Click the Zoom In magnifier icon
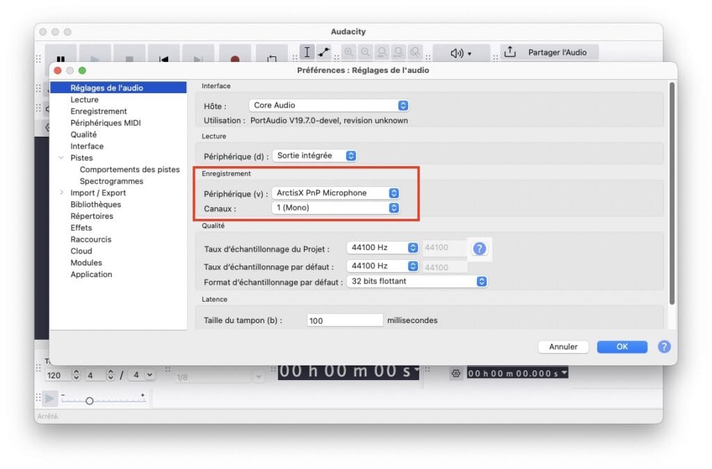This screenshot has width=712, height=469. [349, 52]
